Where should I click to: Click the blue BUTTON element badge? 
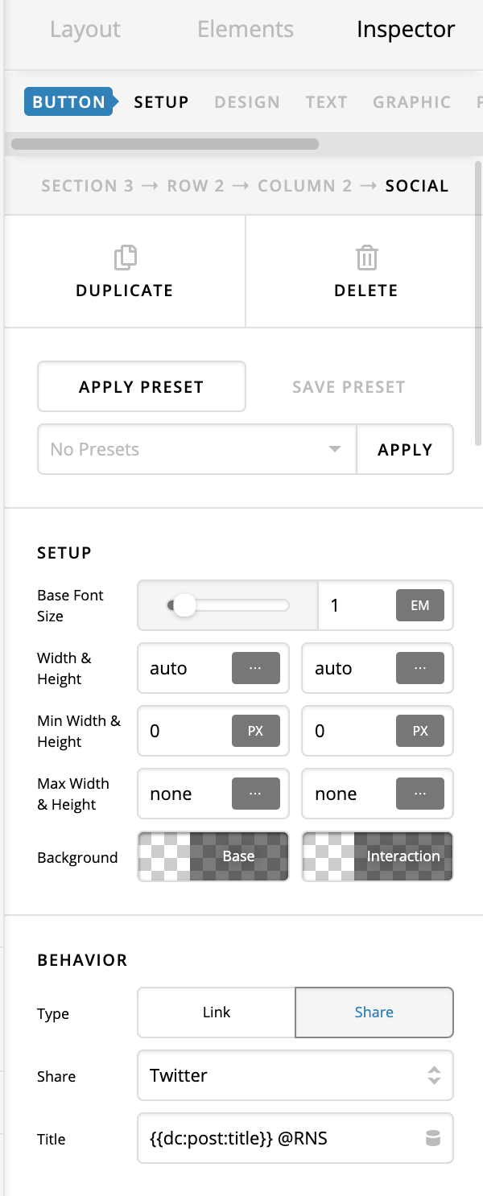point(69,102)
